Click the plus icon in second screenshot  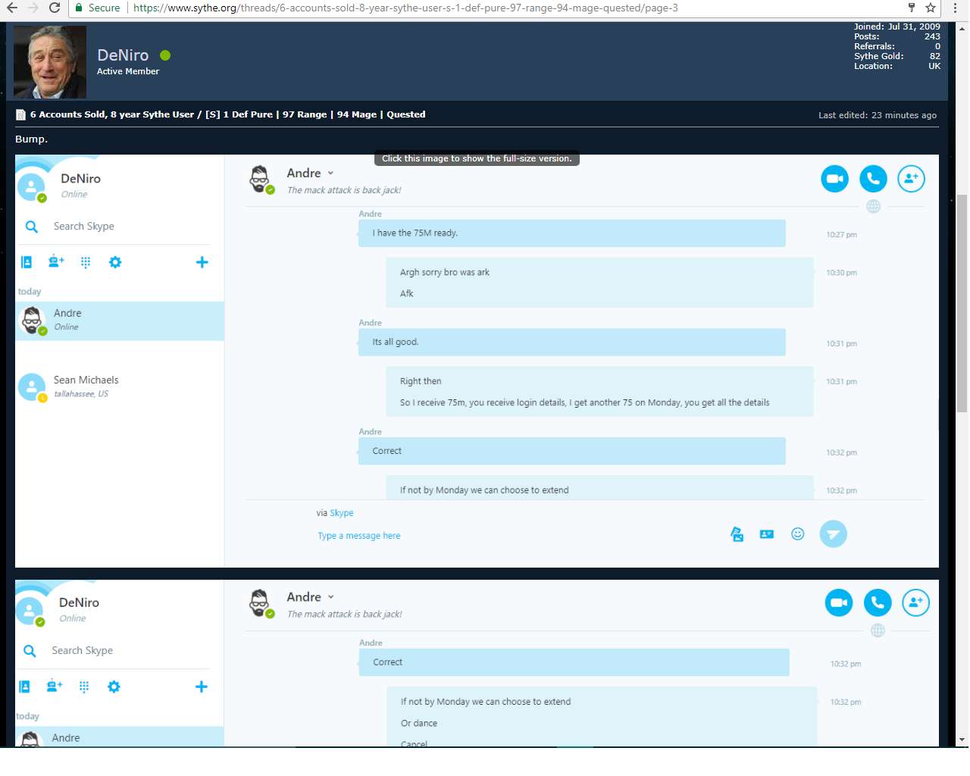click(x=201, y=687)
